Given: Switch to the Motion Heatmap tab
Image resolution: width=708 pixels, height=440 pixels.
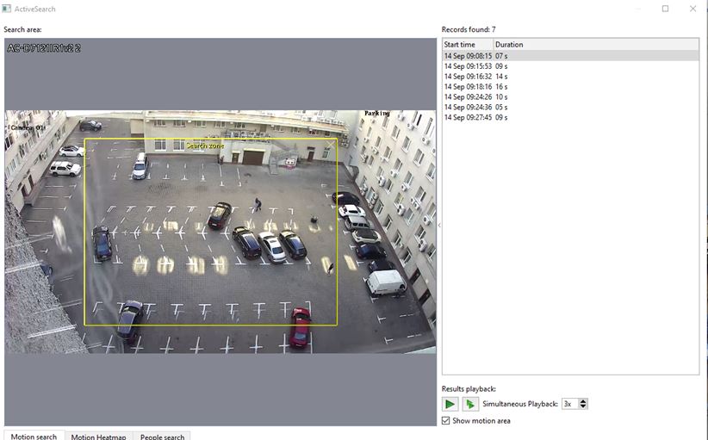Looking at the screenshot, I should pos(98,437).
